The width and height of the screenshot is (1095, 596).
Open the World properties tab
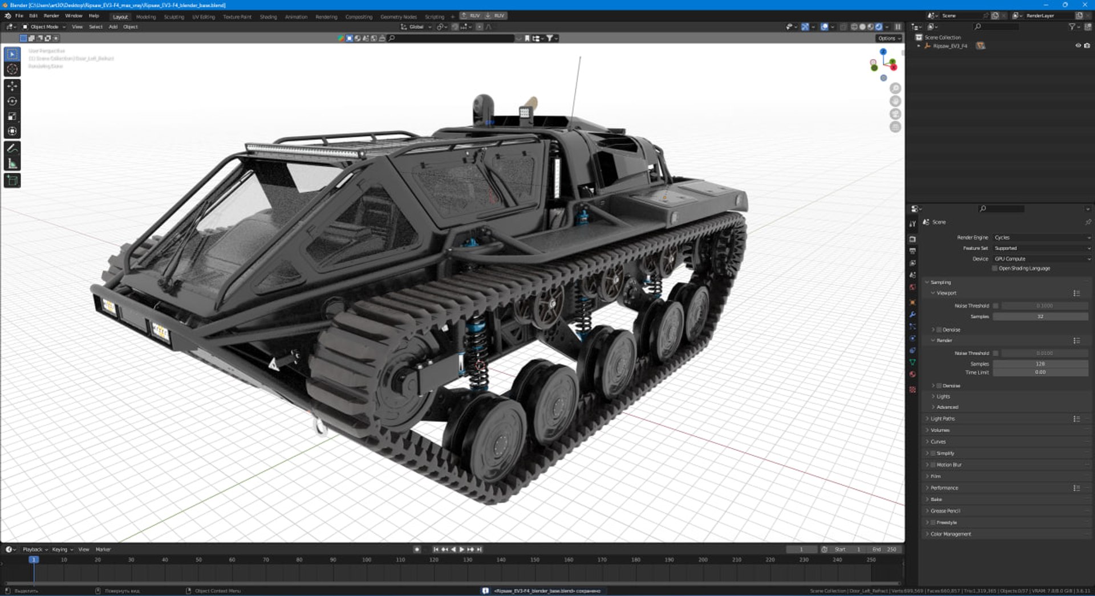point(912,287)
